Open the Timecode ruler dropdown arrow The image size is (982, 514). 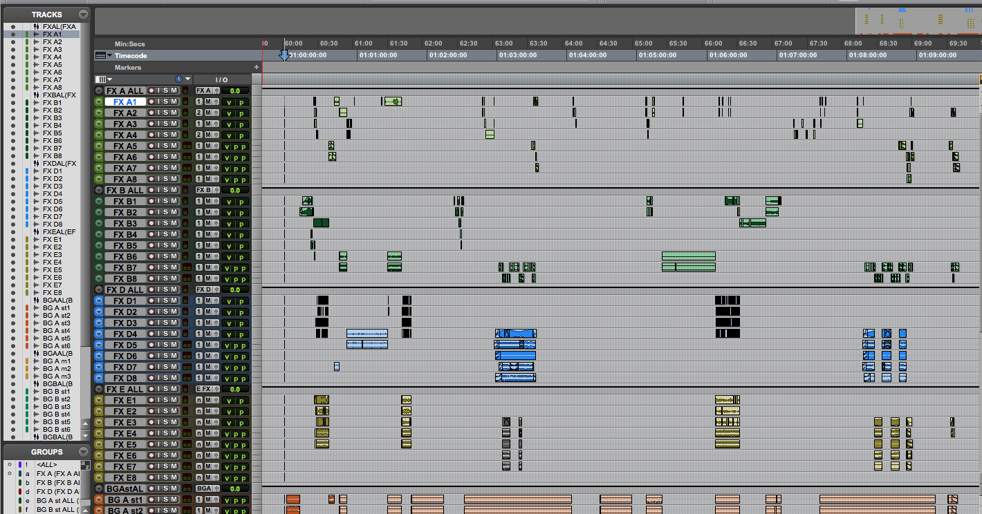pyautogui.click(x=109, y=55)
